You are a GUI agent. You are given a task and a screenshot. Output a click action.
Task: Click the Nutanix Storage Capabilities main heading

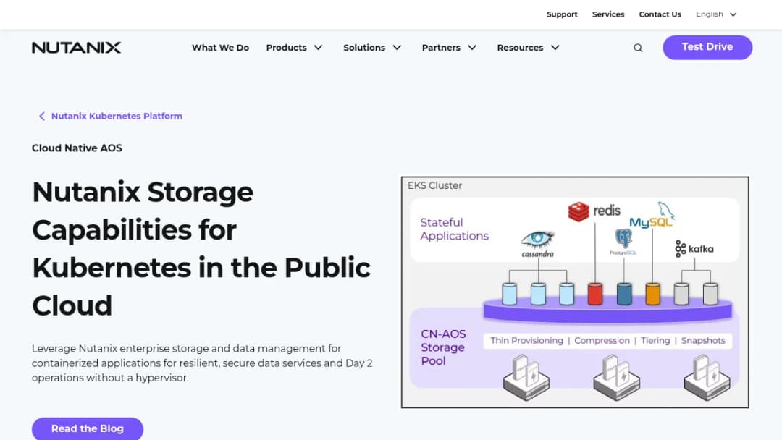point(201,248)
